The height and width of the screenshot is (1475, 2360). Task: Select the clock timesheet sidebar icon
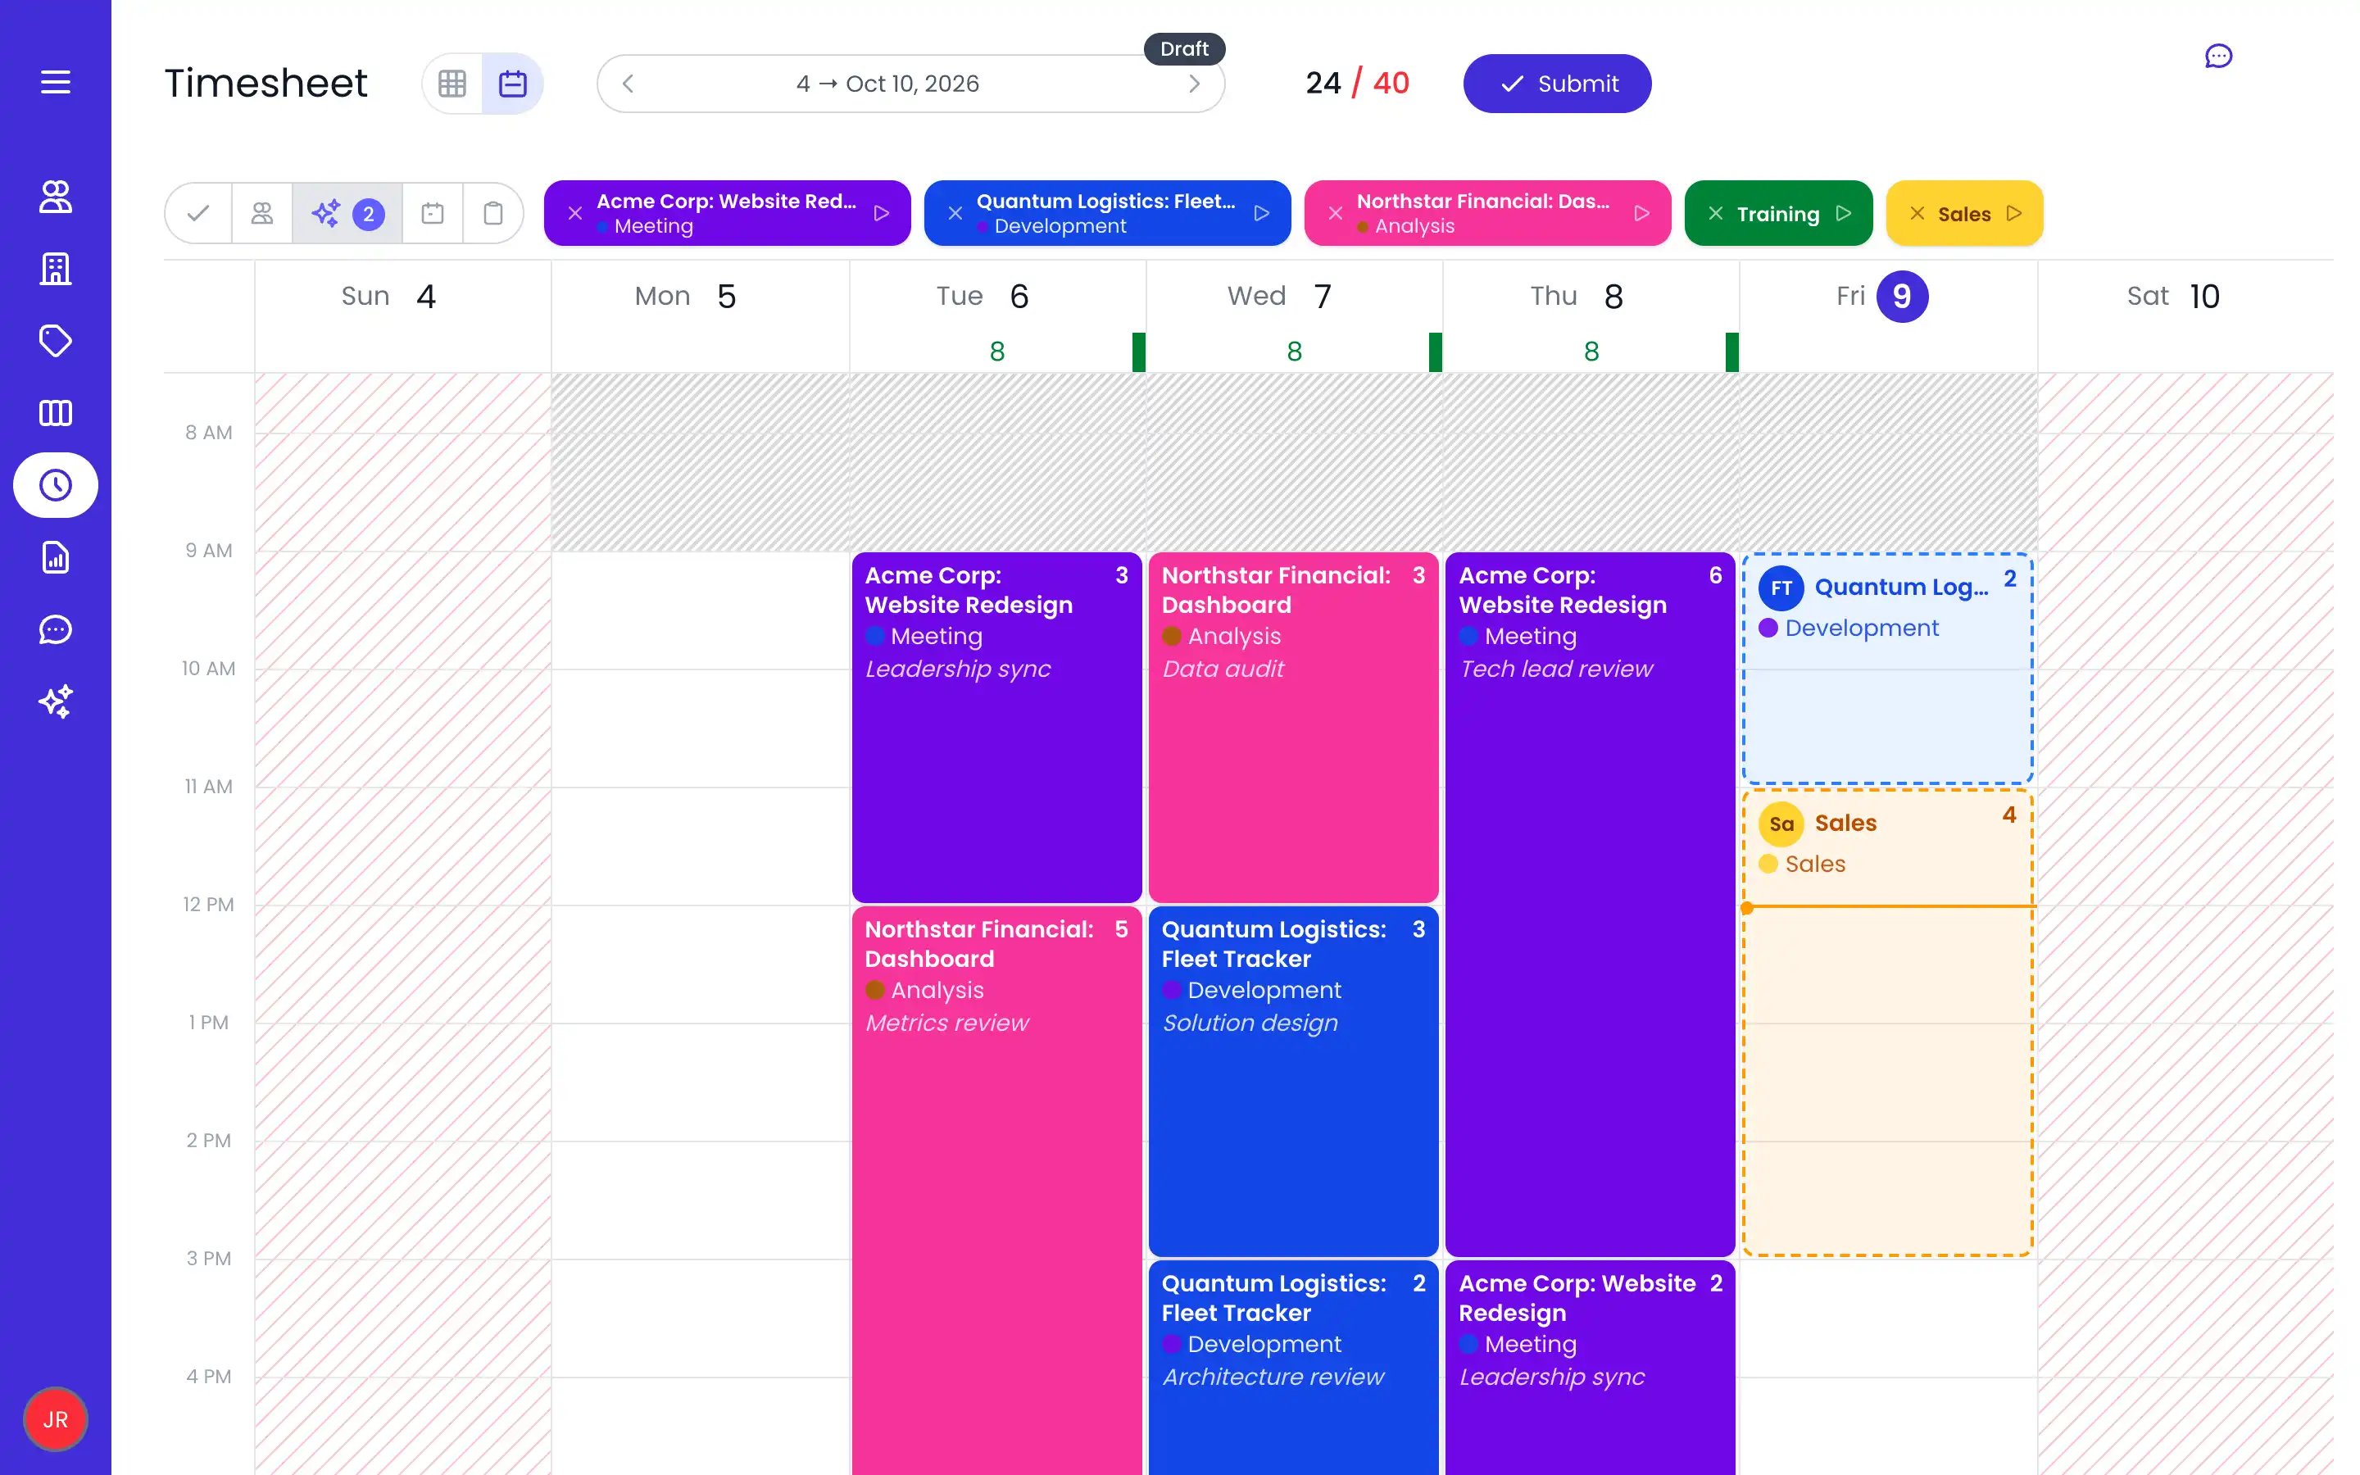[56, 485]
